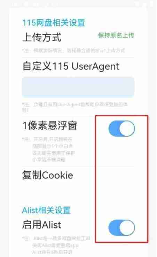Tap the gray note below the UserAgent box
This screenshot has height=257, width=157.
[x=75, y=107]
